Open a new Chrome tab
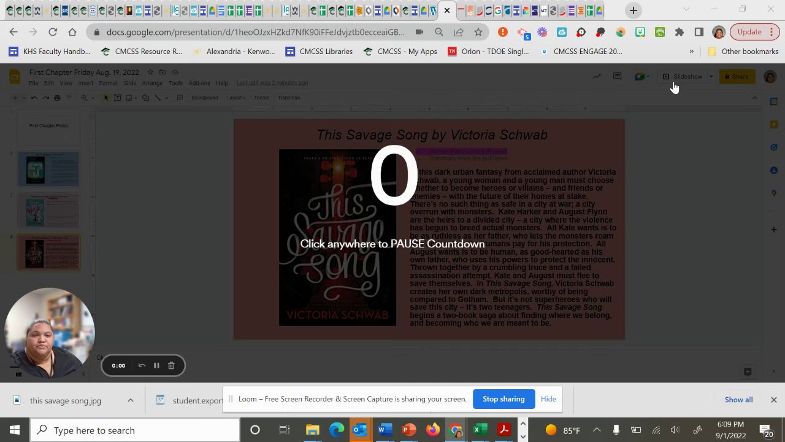785x442 pixels. click(x=633, y=10)
